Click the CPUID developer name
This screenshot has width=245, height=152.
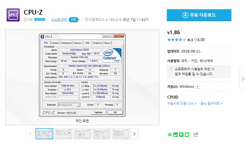tap(173, 97)
